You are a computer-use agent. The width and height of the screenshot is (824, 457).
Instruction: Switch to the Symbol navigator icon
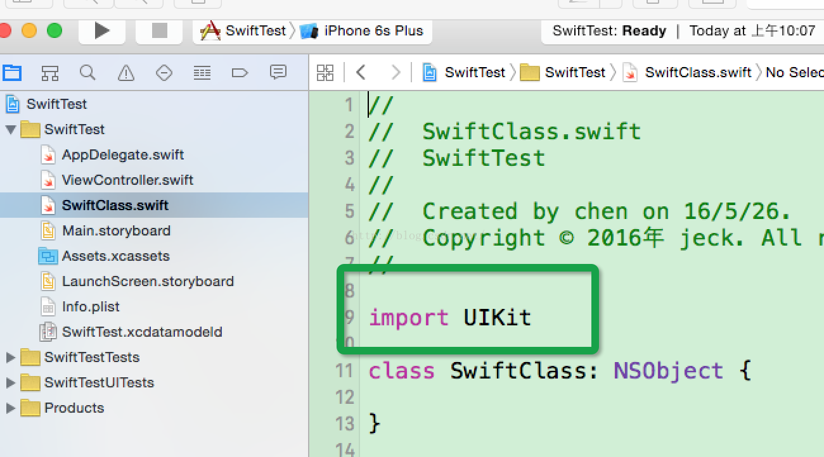[49, 73]
